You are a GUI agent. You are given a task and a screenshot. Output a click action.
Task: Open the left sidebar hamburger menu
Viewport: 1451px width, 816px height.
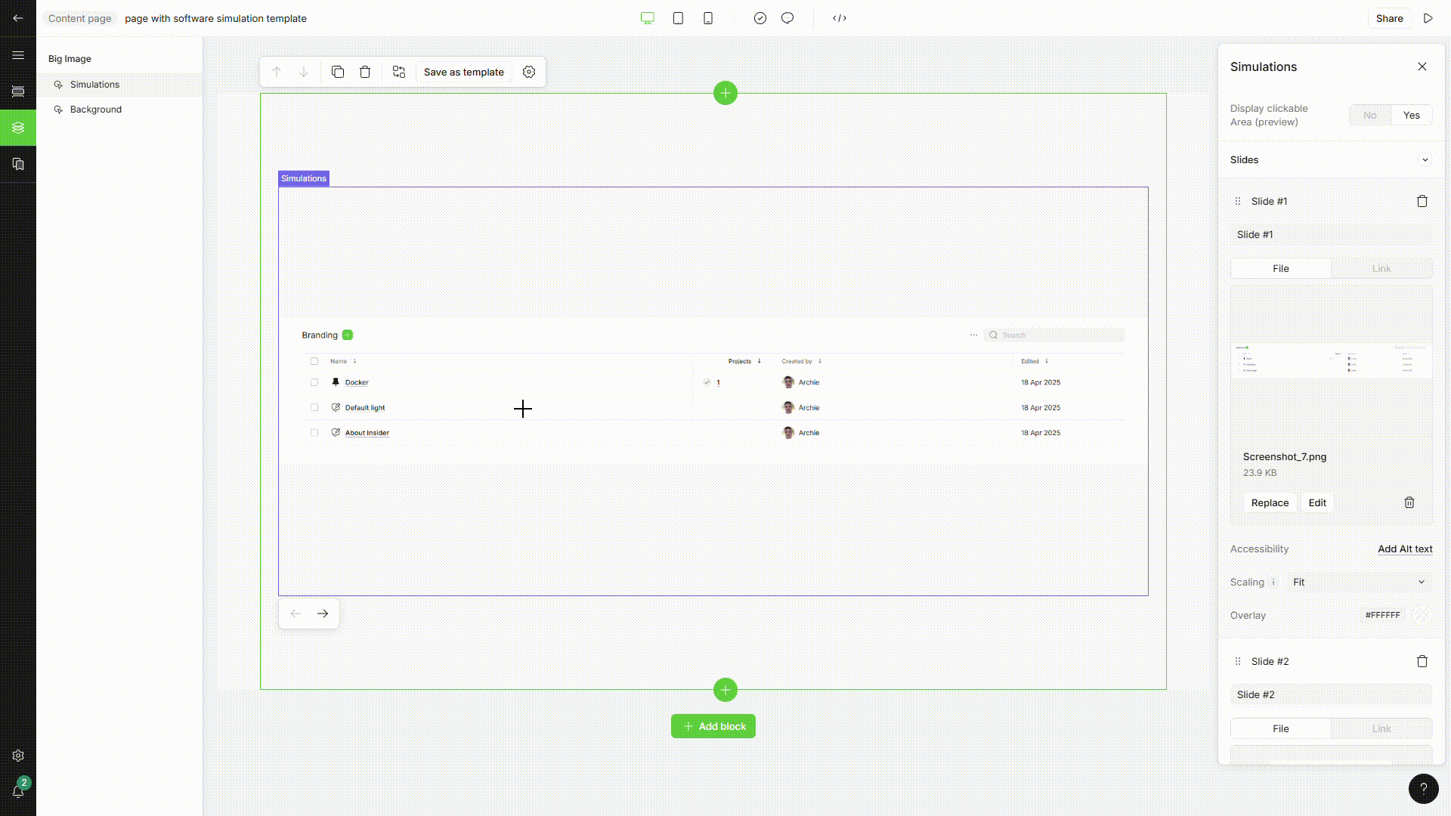pos(18,55)
